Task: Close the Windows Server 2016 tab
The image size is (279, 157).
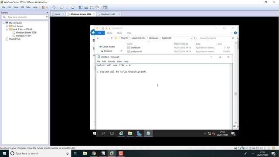Action: pos(94,14)
